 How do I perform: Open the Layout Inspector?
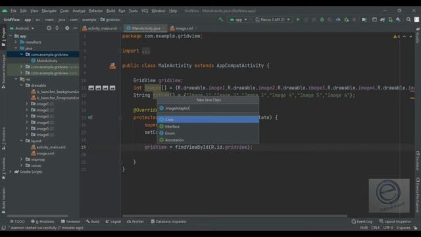click(x=395, y=222)
